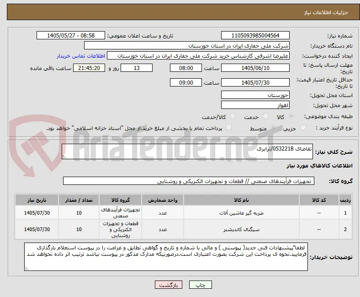Select the خدمت radio button
Viewport: 360px width, 297px height.
(265, 116)
